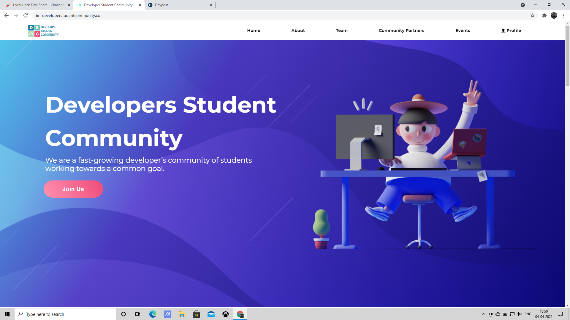Viewport: 570px width, 320px height.
Task: Open the Profile link
Action: pyautogui.click(x=511, y=31)
